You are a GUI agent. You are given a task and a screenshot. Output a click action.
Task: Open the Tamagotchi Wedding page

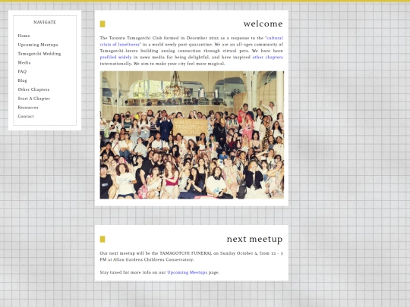click(39, 54)
